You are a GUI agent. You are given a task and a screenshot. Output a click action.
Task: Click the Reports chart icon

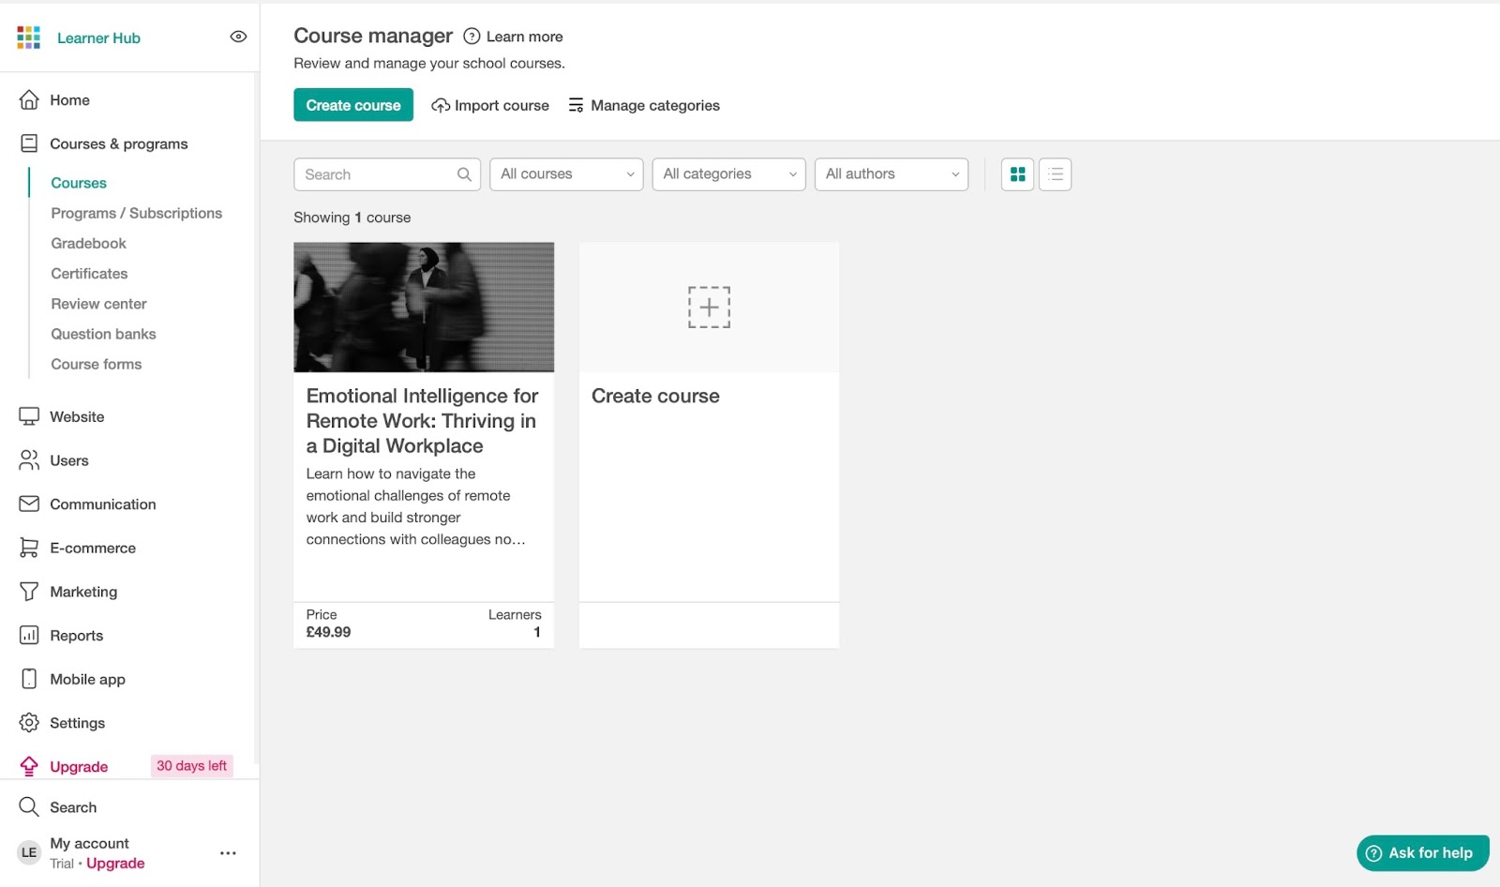[x=29, y=636]
